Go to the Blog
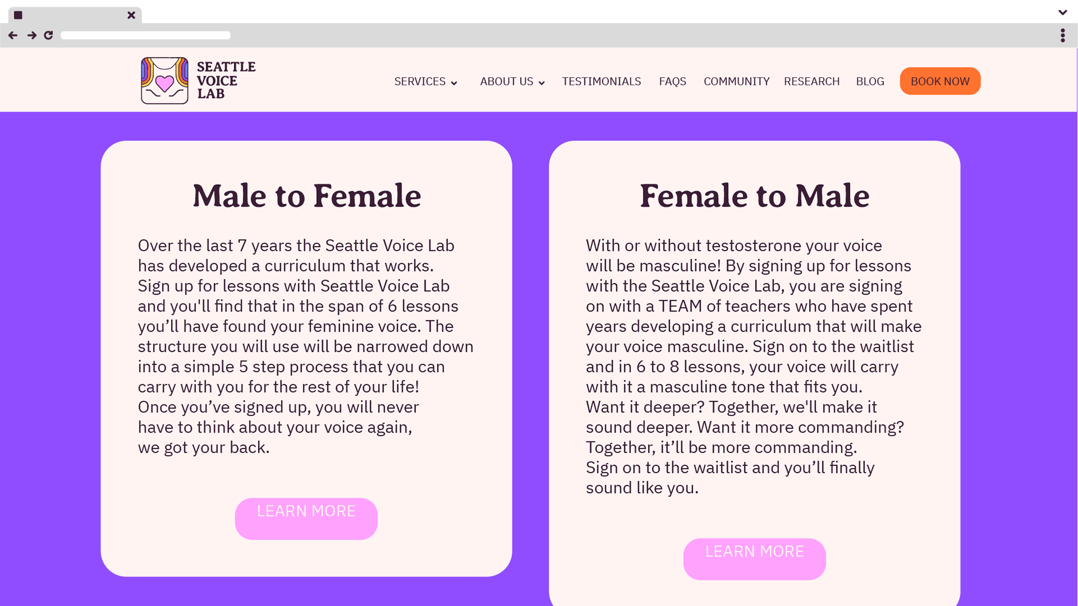The width and height of the screenshot is (1078, 606). point(870,81)
